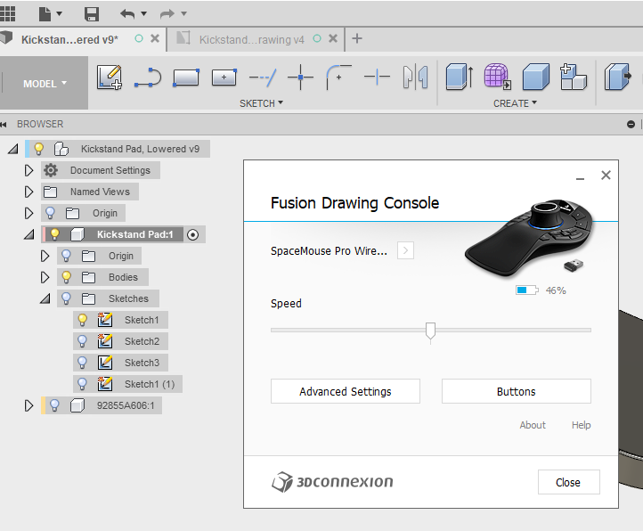The image size is (643, 531).
Task: Select the sketch Mirror tool
Action: pos(415,77)
